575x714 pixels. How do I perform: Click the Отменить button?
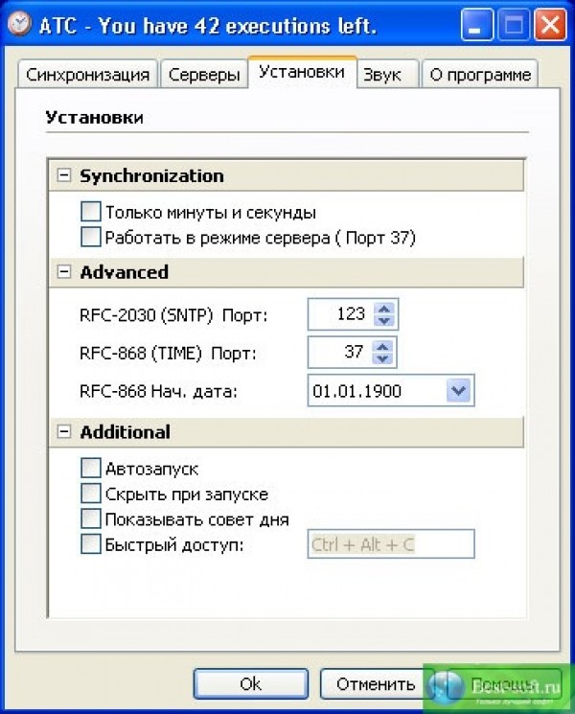[375, 683]
